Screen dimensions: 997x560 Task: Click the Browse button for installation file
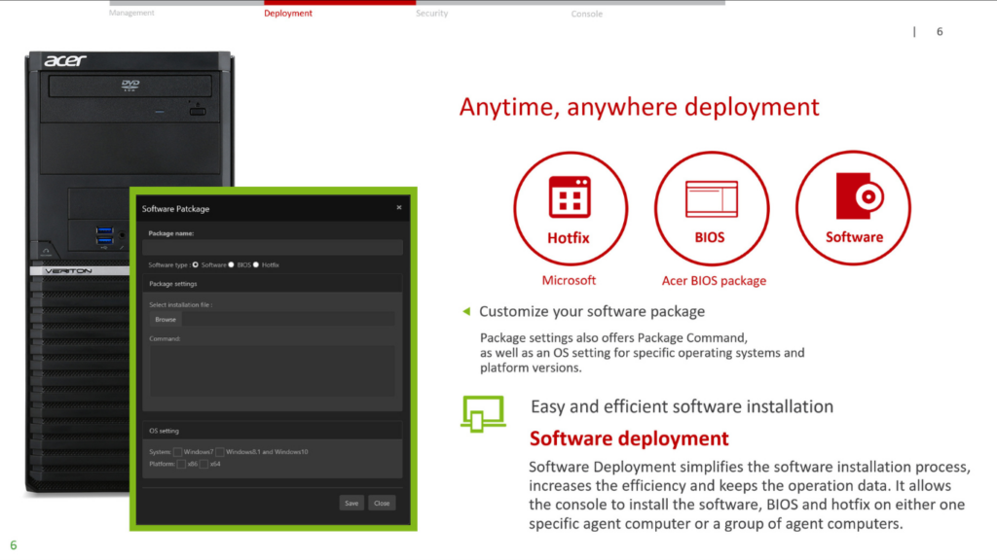tap(166, 319)
